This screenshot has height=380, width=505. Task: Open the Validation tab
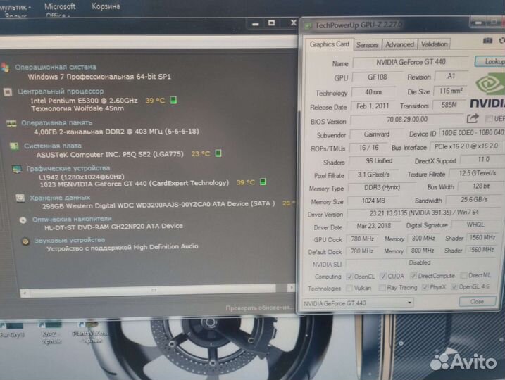tap(434, 44)
